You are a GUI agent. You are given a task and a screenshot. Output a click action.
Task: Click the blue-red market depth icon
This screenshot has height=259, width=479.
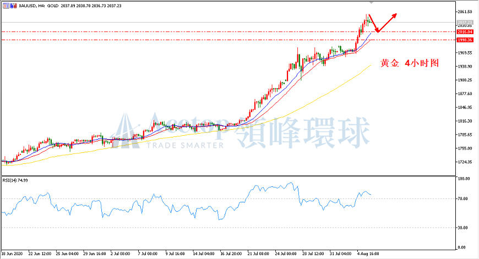tap(13, 6)
